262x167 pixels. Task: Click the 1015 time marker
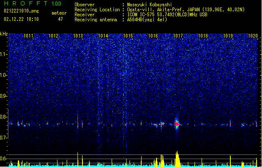[128, 36]
